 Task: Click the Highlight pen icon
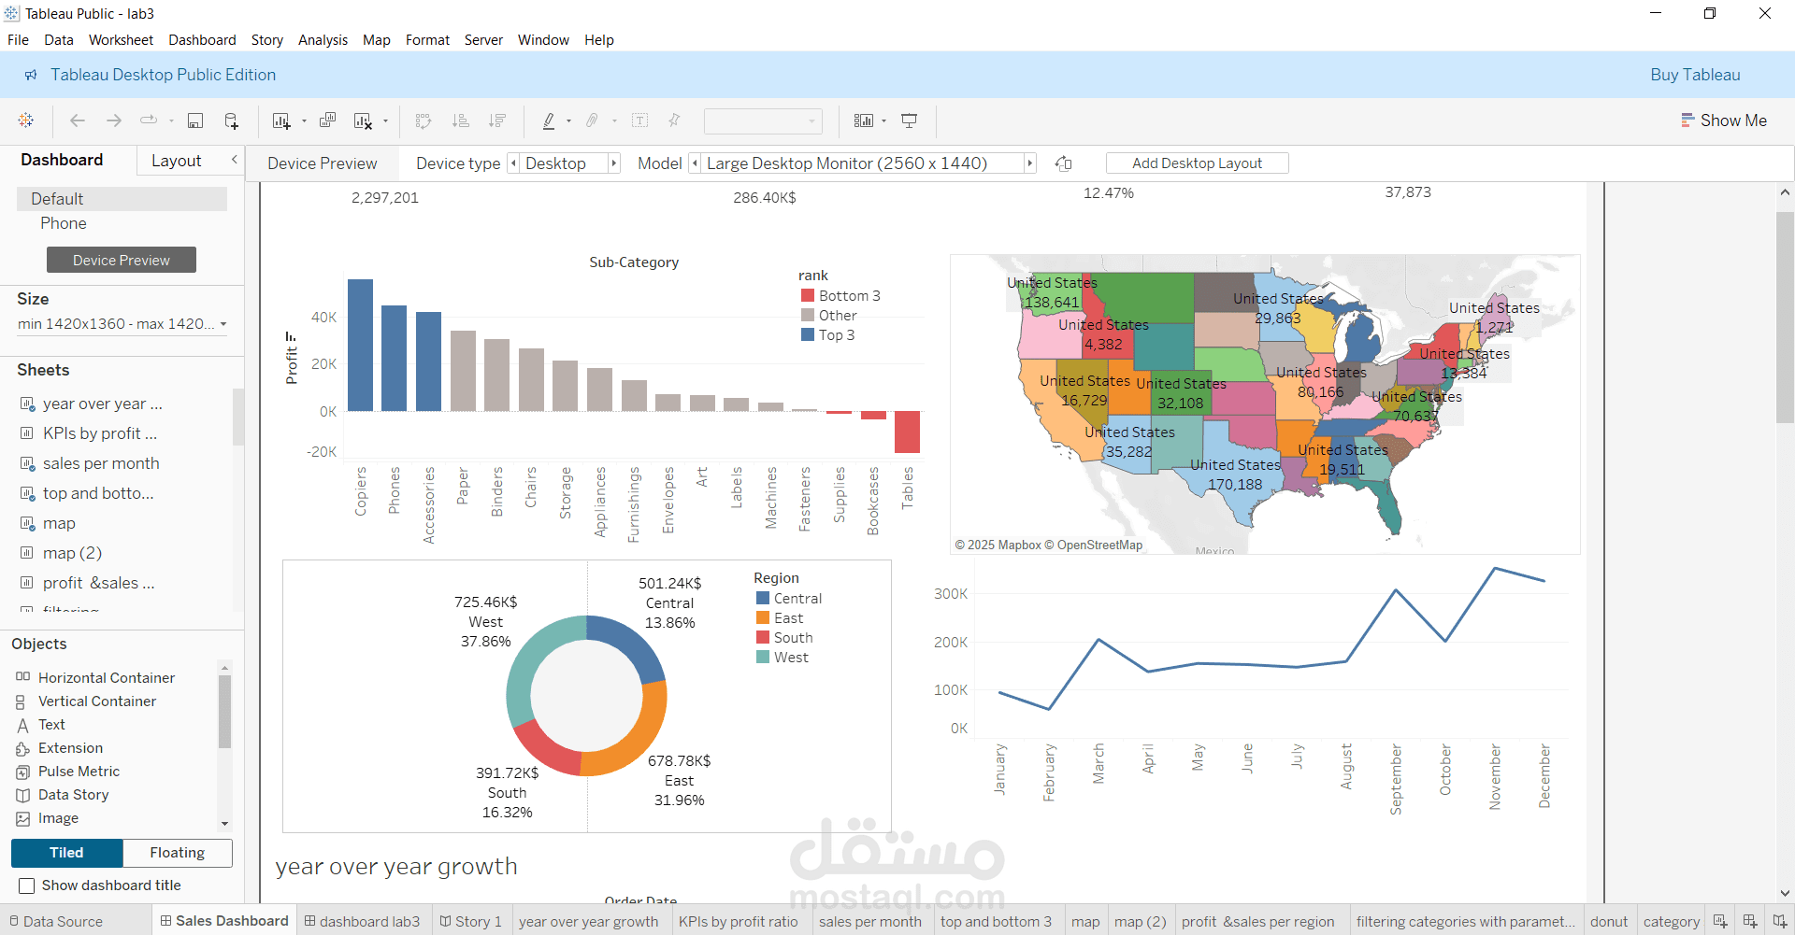pos(549,120)
